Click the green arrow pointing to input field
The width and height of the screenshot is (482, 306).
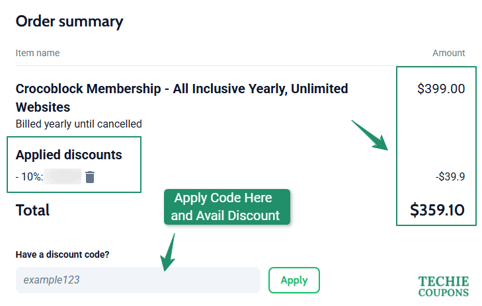tap(169, 252)
